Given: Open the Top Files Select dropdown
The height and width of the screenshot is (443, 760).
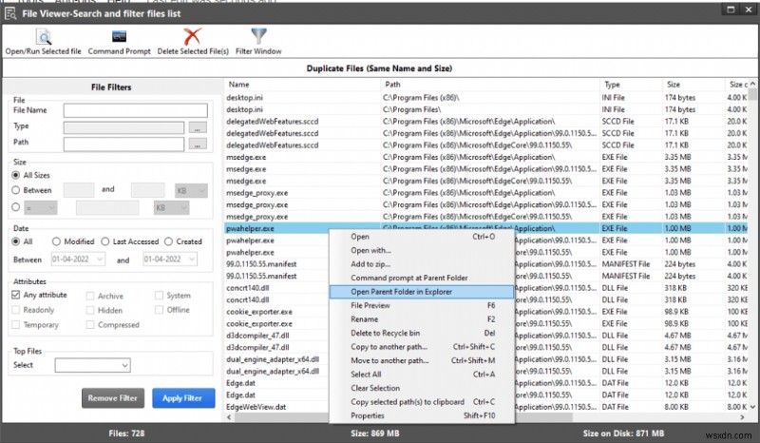Looking at the screenshot, I should (x=92, y=365).
